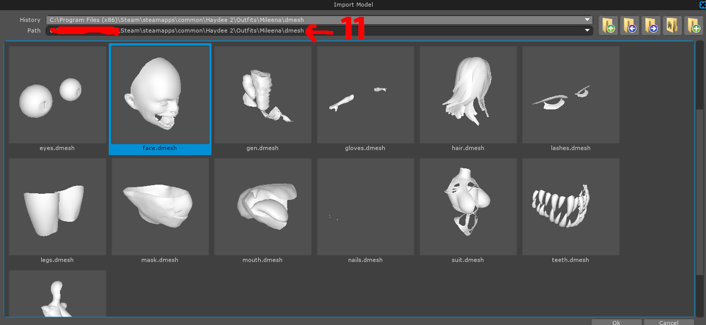Navigate forward to next folder
The image size is (706, 325).
pyautogui.click(x=651, y=25)
